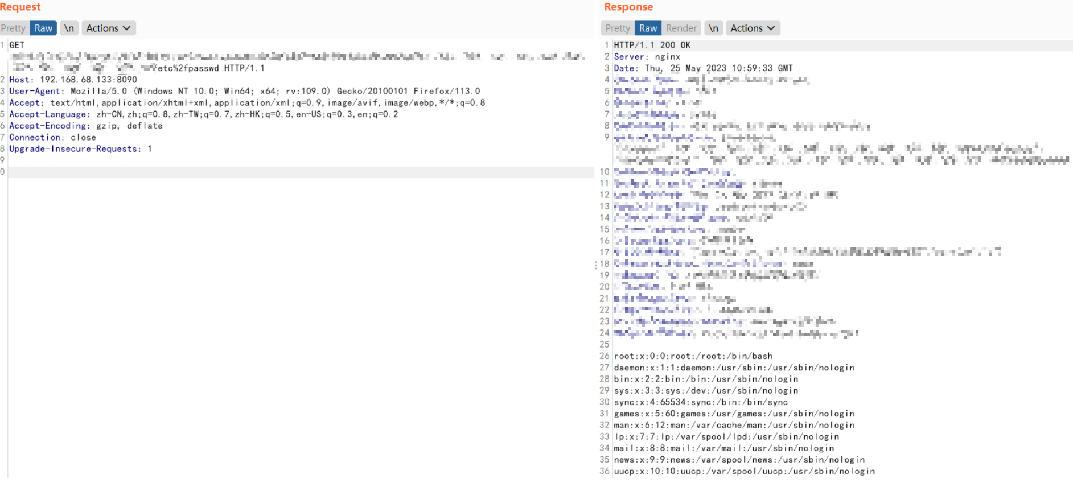The width and height of the screenshot is (1073, 487).
Task: Select the Raw tab in Response panel
Action: tap(648, 28)
